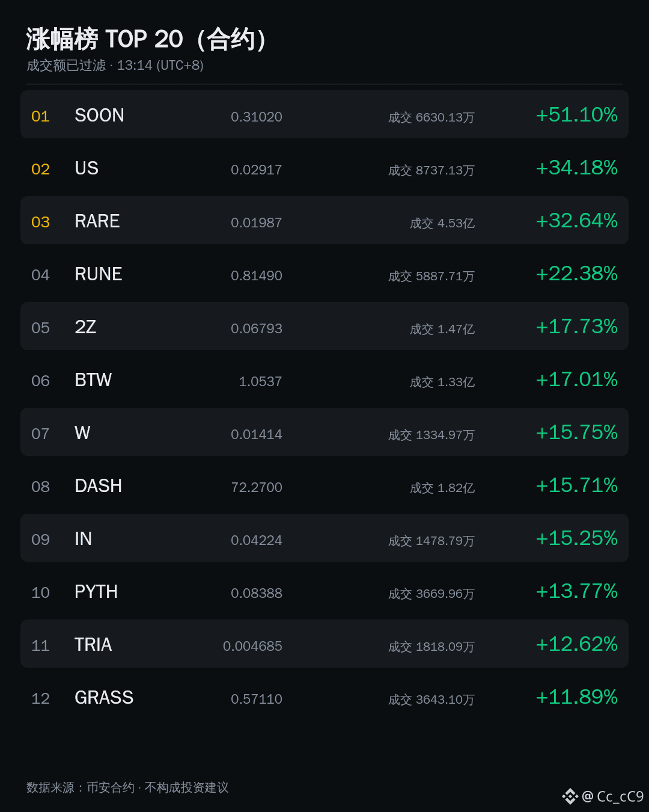The width and height of the screenshot is (649, 812).
Task: Click the 数据来源 footer disclaimer
Action: 127,787
